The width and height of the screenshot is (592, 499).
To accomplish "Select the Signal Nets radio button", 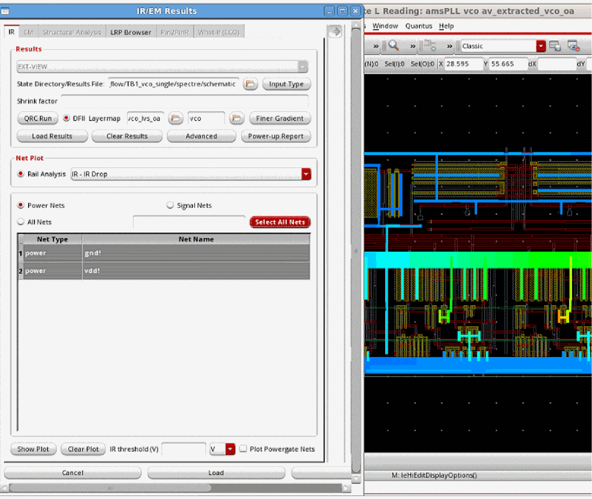I will (x=170, y=206).
